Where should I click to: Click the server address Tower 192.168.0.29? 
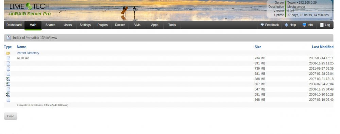click(x=302, y=3)
